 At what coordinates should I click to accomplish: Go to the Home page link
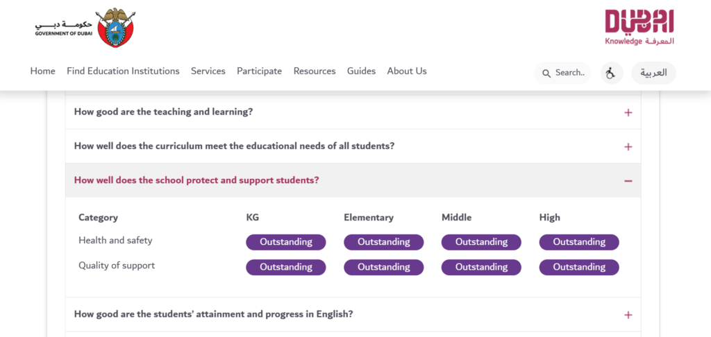(42, 71)
